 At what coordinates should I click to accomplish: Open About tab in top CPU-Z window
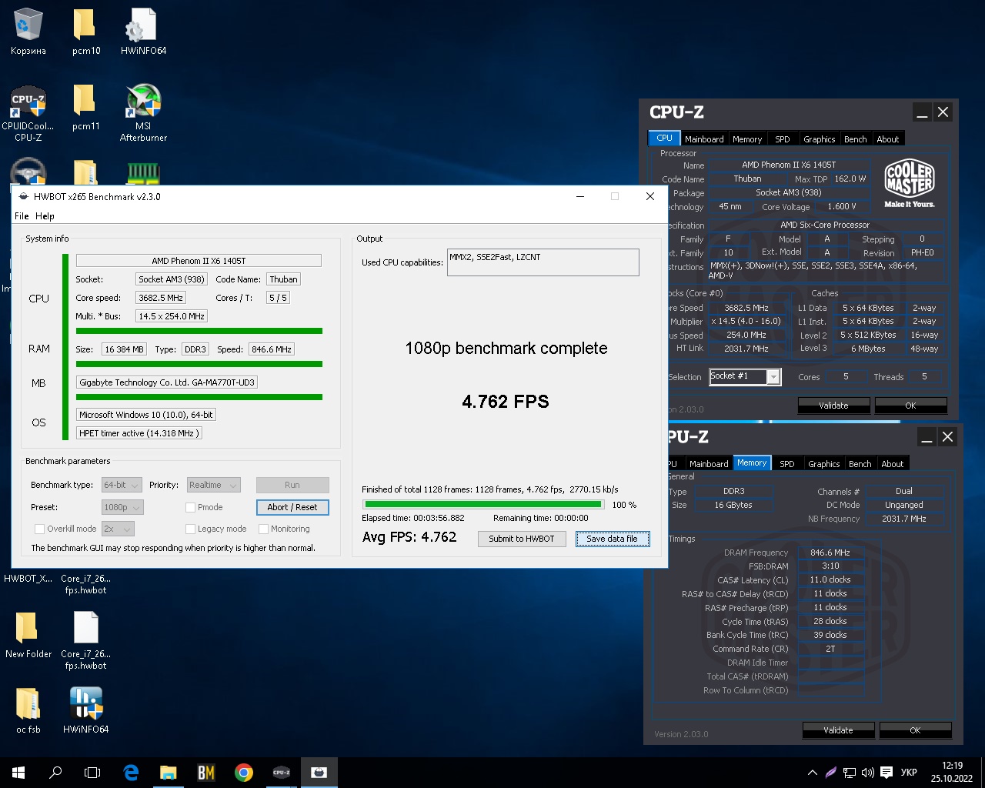click(x=887, y=139)
